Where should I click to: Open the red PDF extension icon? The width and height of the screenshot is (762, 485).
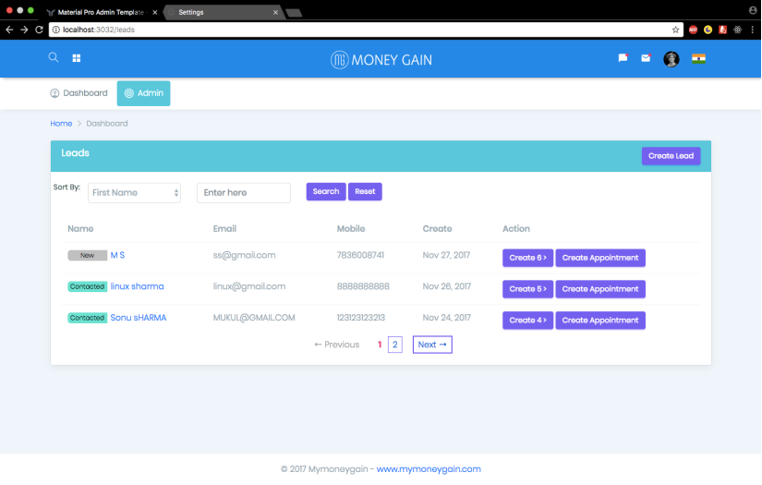pyautogui.click(x=722, y=30)
